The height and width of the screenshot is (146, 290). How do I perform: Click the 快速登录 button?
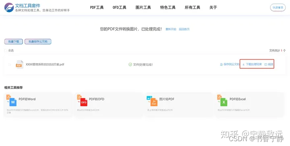pyautogui.click(x=278, y=8)
